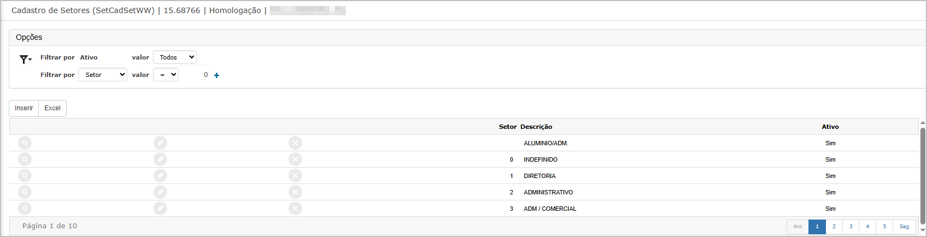
Task: Click the filter value input field showing 0
Action: click(x=196, y=75)
